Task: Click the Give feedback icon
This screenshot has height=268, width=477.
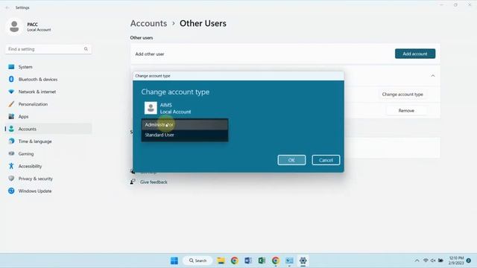Action: click(133, 182)
